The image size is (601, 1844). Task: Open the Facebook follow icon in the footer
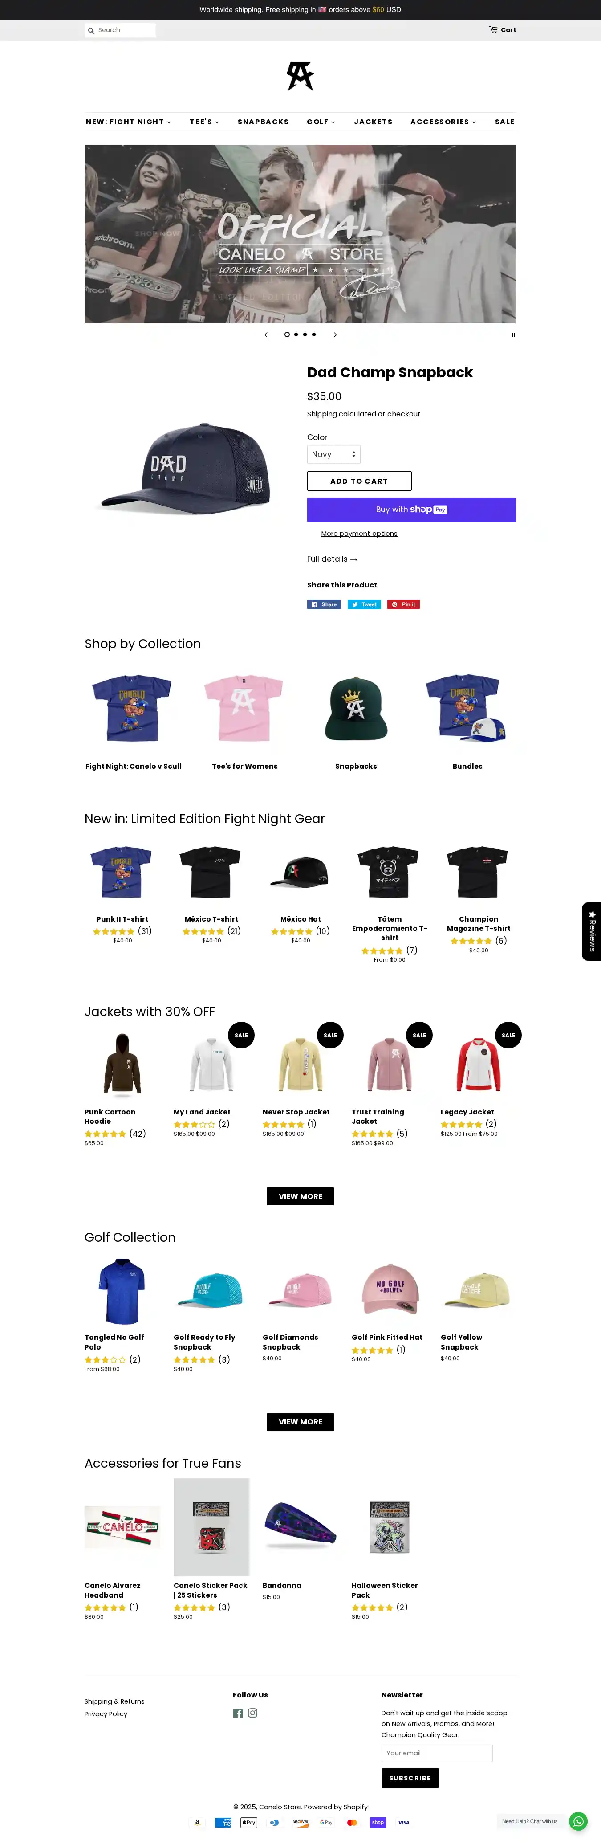click(238, 1713)
